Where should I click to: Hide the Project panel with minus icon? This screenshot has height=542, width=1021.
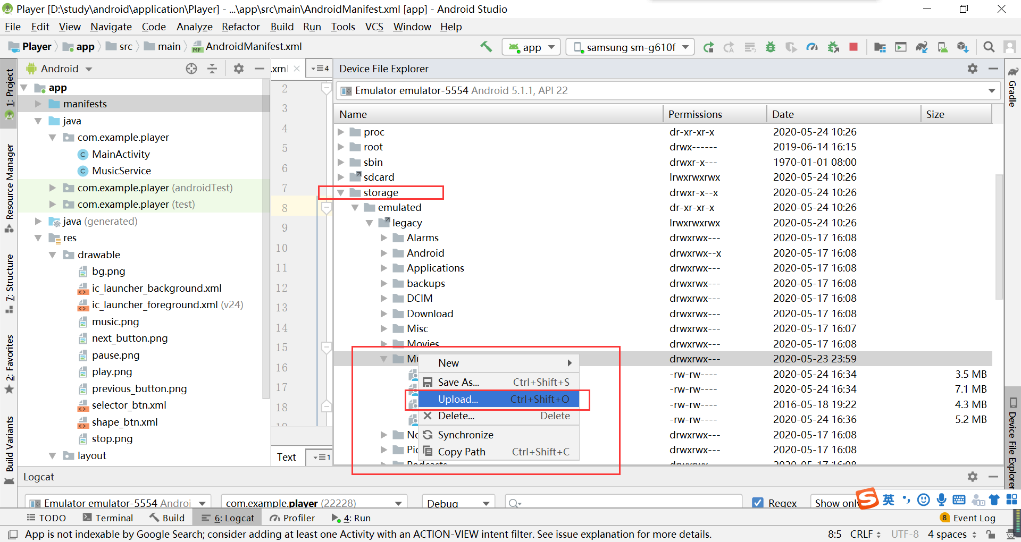click(x=260, y=69)
